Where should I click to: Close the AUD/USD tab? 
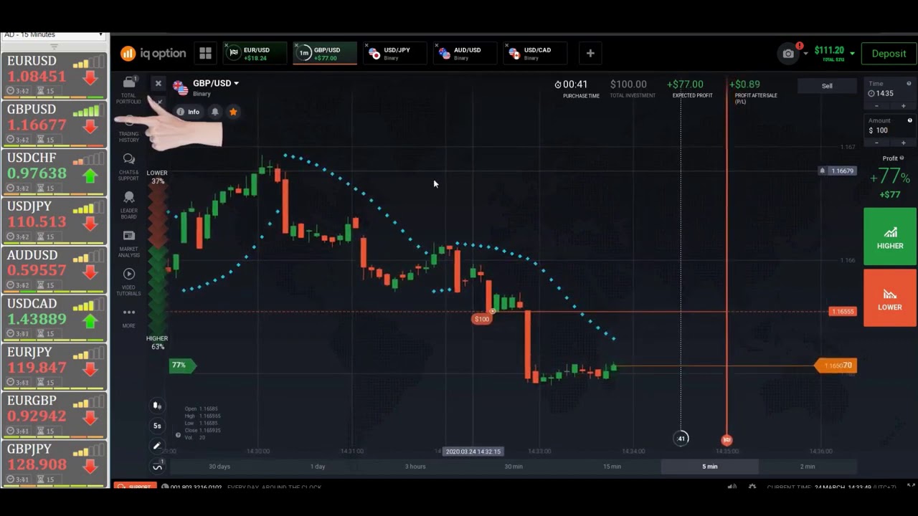pos(437,45)
